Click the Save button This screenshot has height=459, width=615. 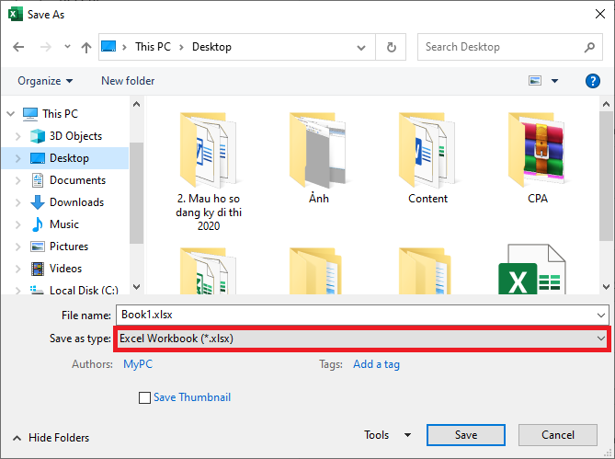pyautogui.click(x=466, y=435)
